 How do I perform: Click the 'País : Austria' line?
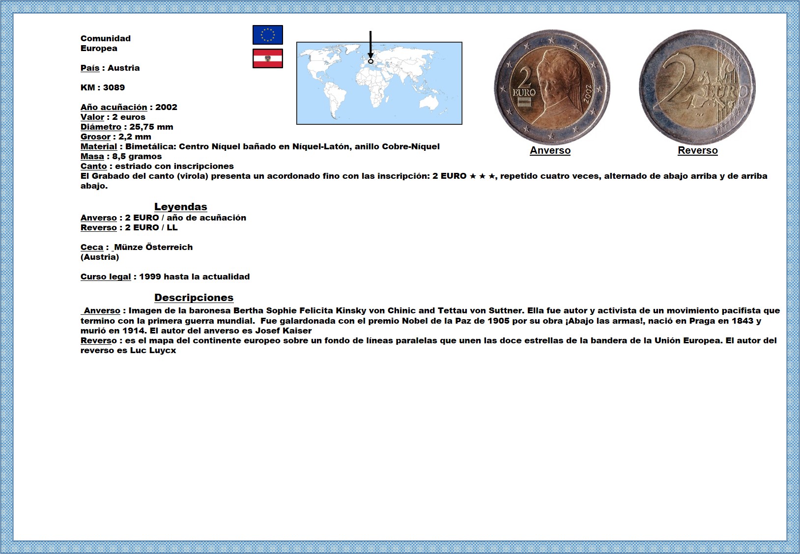click(x=110, y=68)
